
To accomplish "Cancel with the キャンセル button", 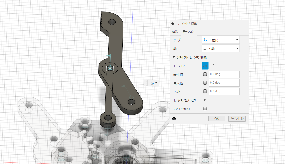I will tap(237, 118).
